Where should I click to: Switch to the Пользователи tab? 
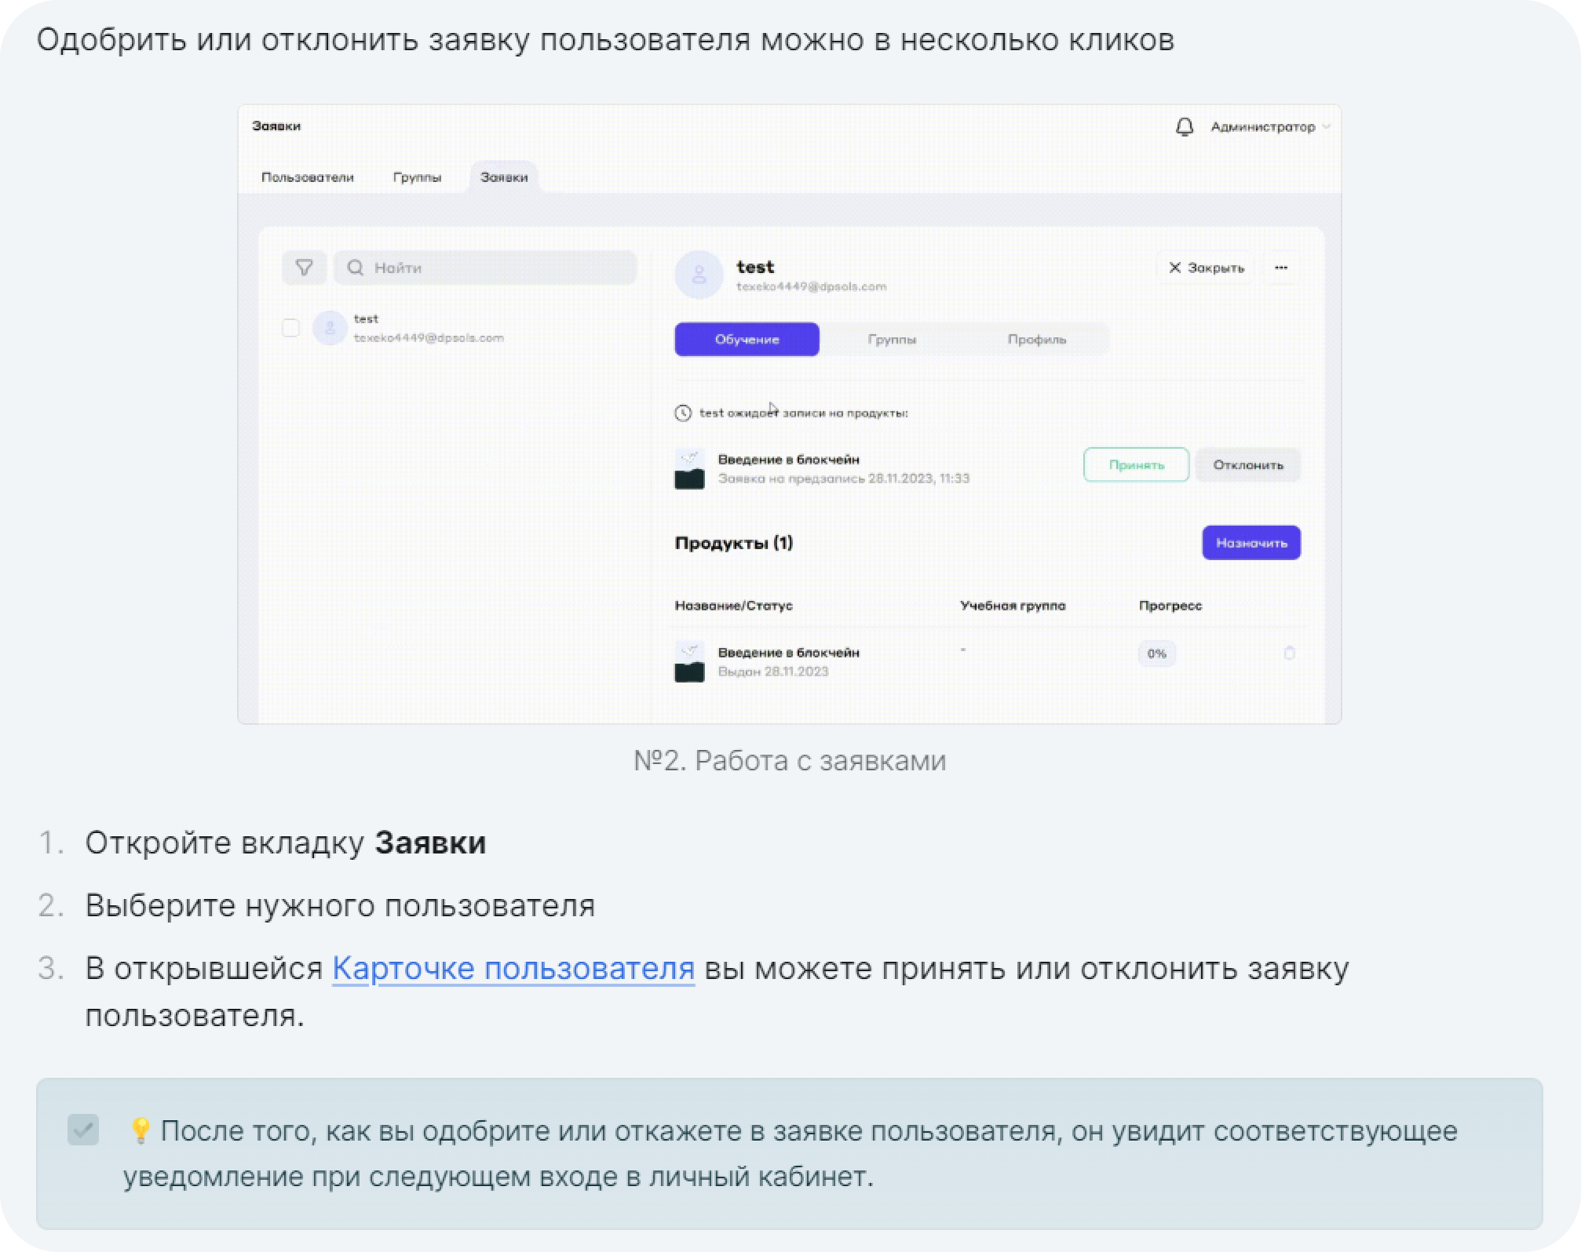(x=308, y=177)
